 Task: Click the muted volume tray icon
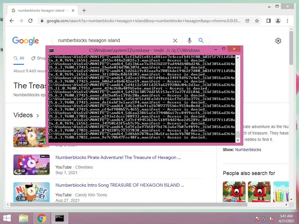pyautogui.click(x=271, y=218)
